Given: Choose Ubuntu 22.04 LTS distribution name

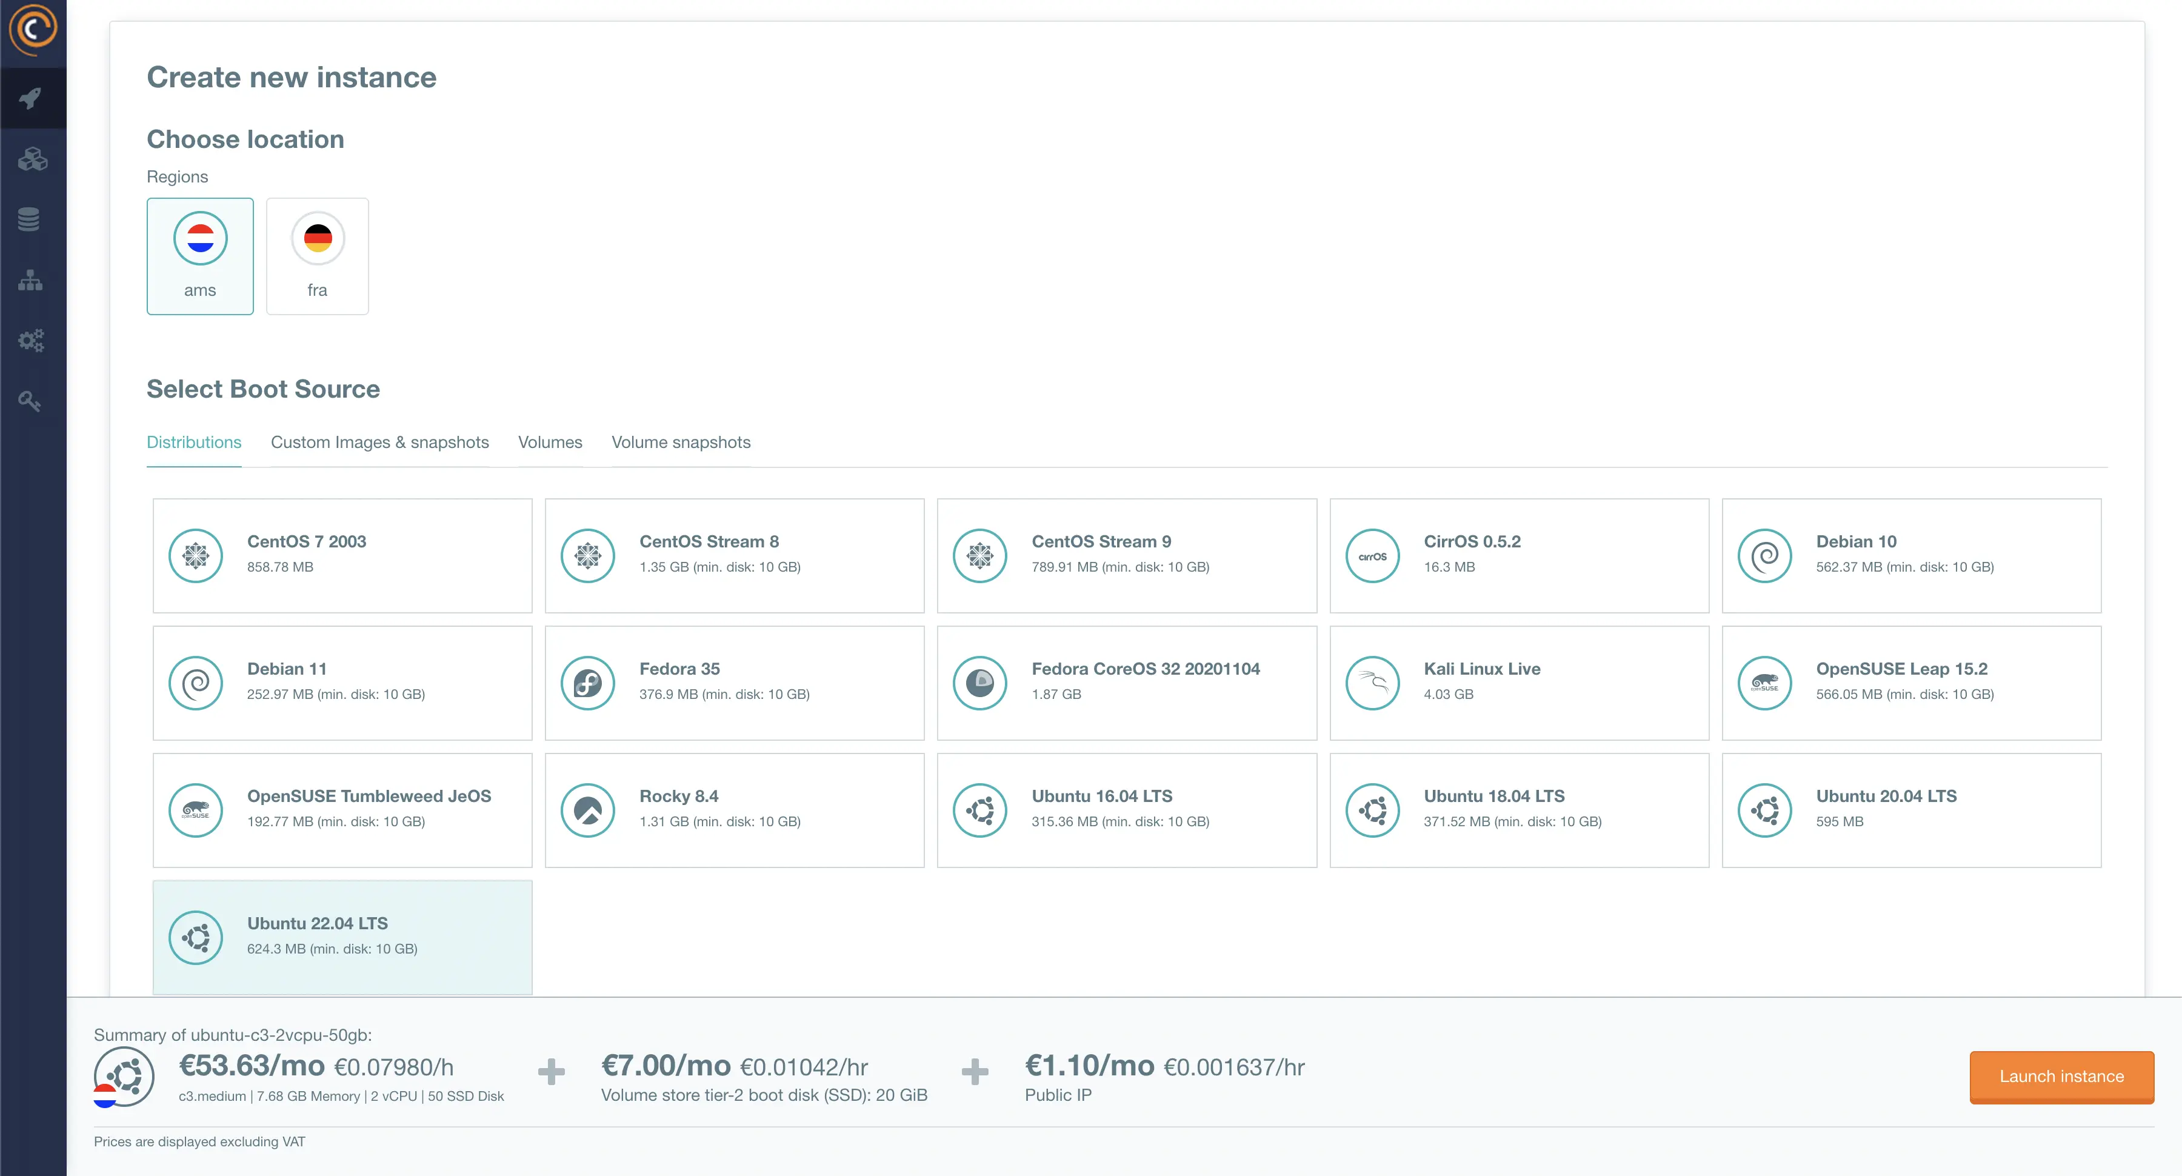Looking at the screenshot, I should [x=318, y=923].
